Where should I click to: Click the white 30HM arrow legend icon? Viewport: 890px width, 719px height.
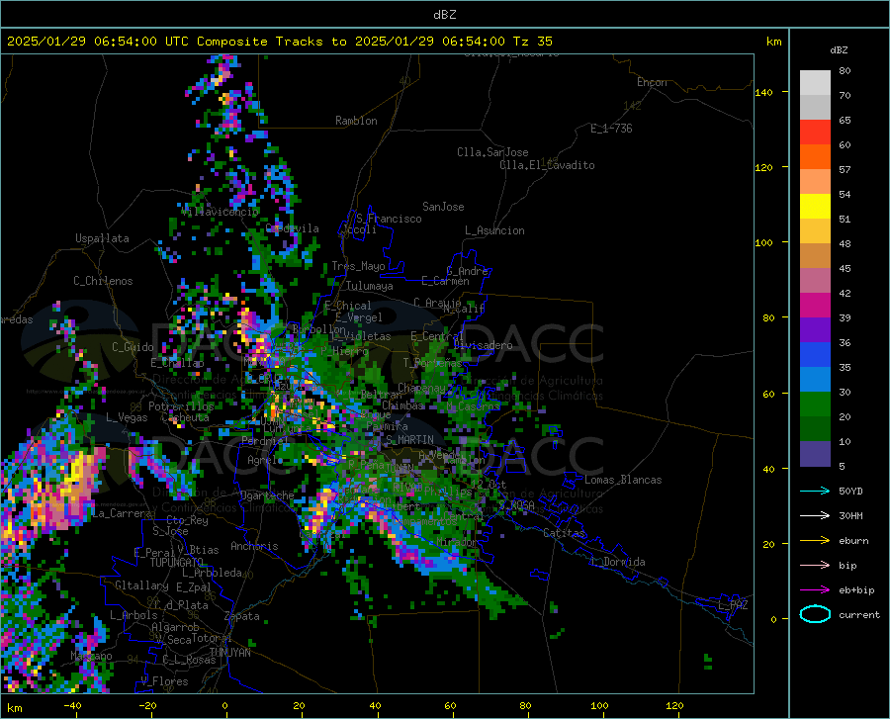815,516
